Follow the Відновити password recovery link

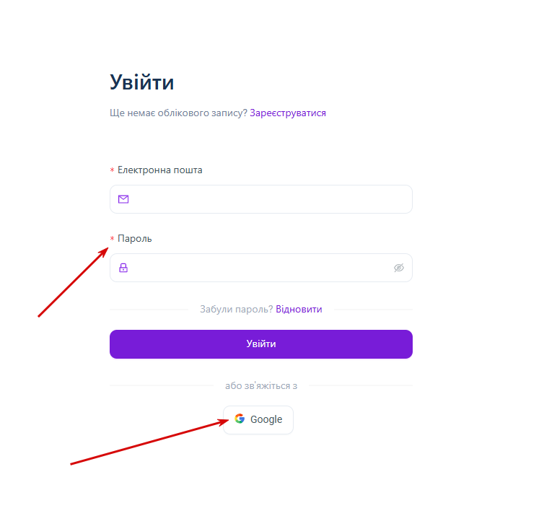pos(299,309)
